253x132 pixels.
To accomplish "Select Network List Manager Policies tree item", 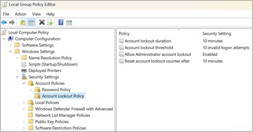I will pyautogui.click(x=63, y=115).
